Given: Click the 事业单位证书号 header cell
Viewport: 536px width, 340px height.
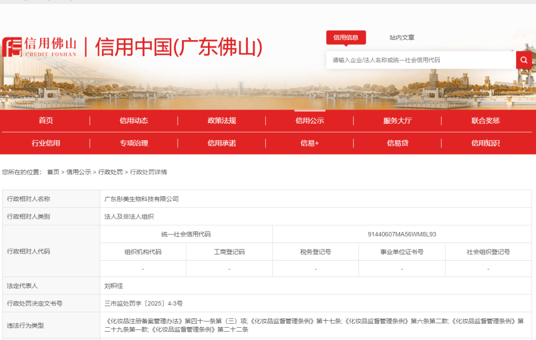Looking at the screenshot, I should (x=402, y=252).
